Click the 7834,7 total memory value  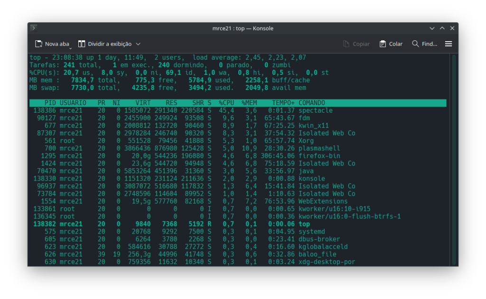(x=82, y=80)
